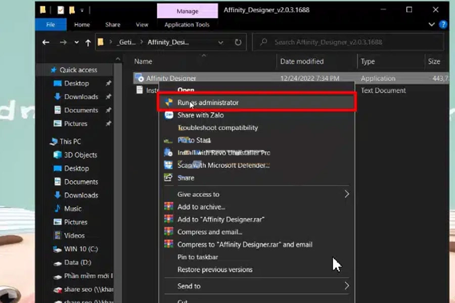The image size is (455, 303).
Task: Open the Help question mark icon
Action: 443,24
